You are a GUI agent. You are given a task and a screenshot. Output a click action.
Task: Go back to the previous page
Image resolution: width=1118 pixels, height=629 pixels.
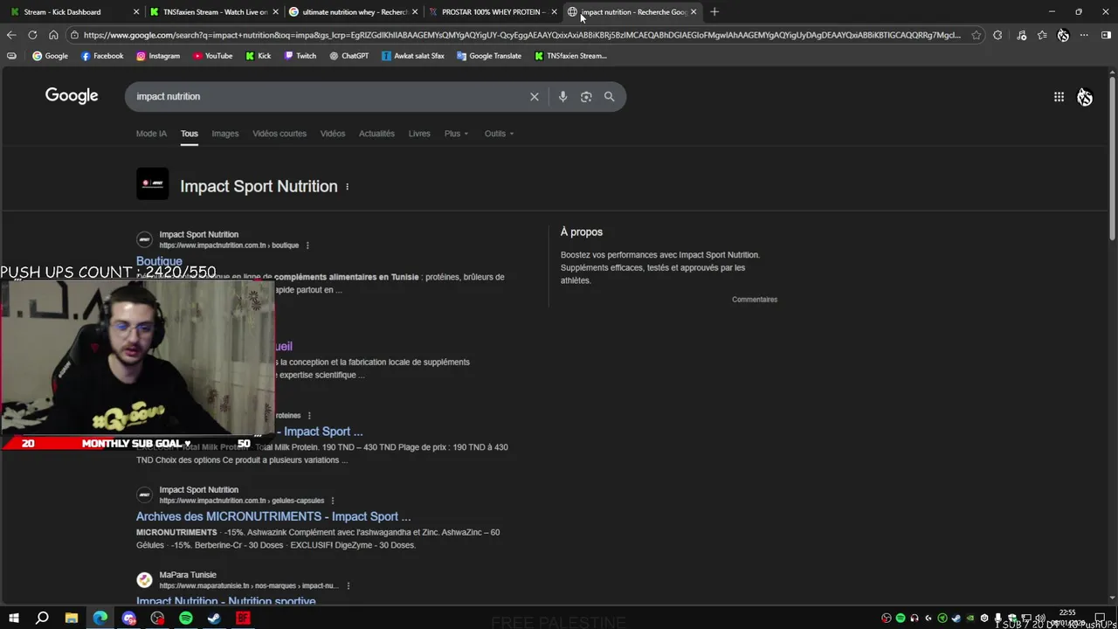pyautogui.click(x=10, y=35)
